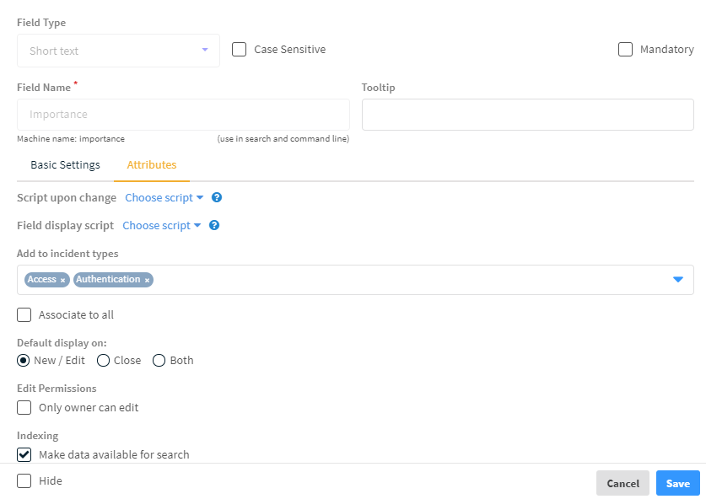The image size is (706, 499).
Task: Enable the Case Sensitive checkbox
Action: [240, 50]
